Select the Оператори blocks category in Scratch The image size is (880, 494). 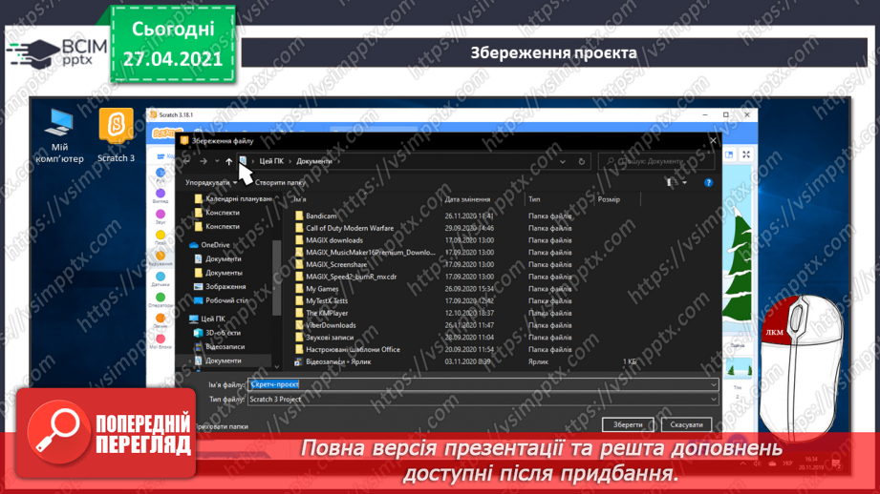click(161, 300)
